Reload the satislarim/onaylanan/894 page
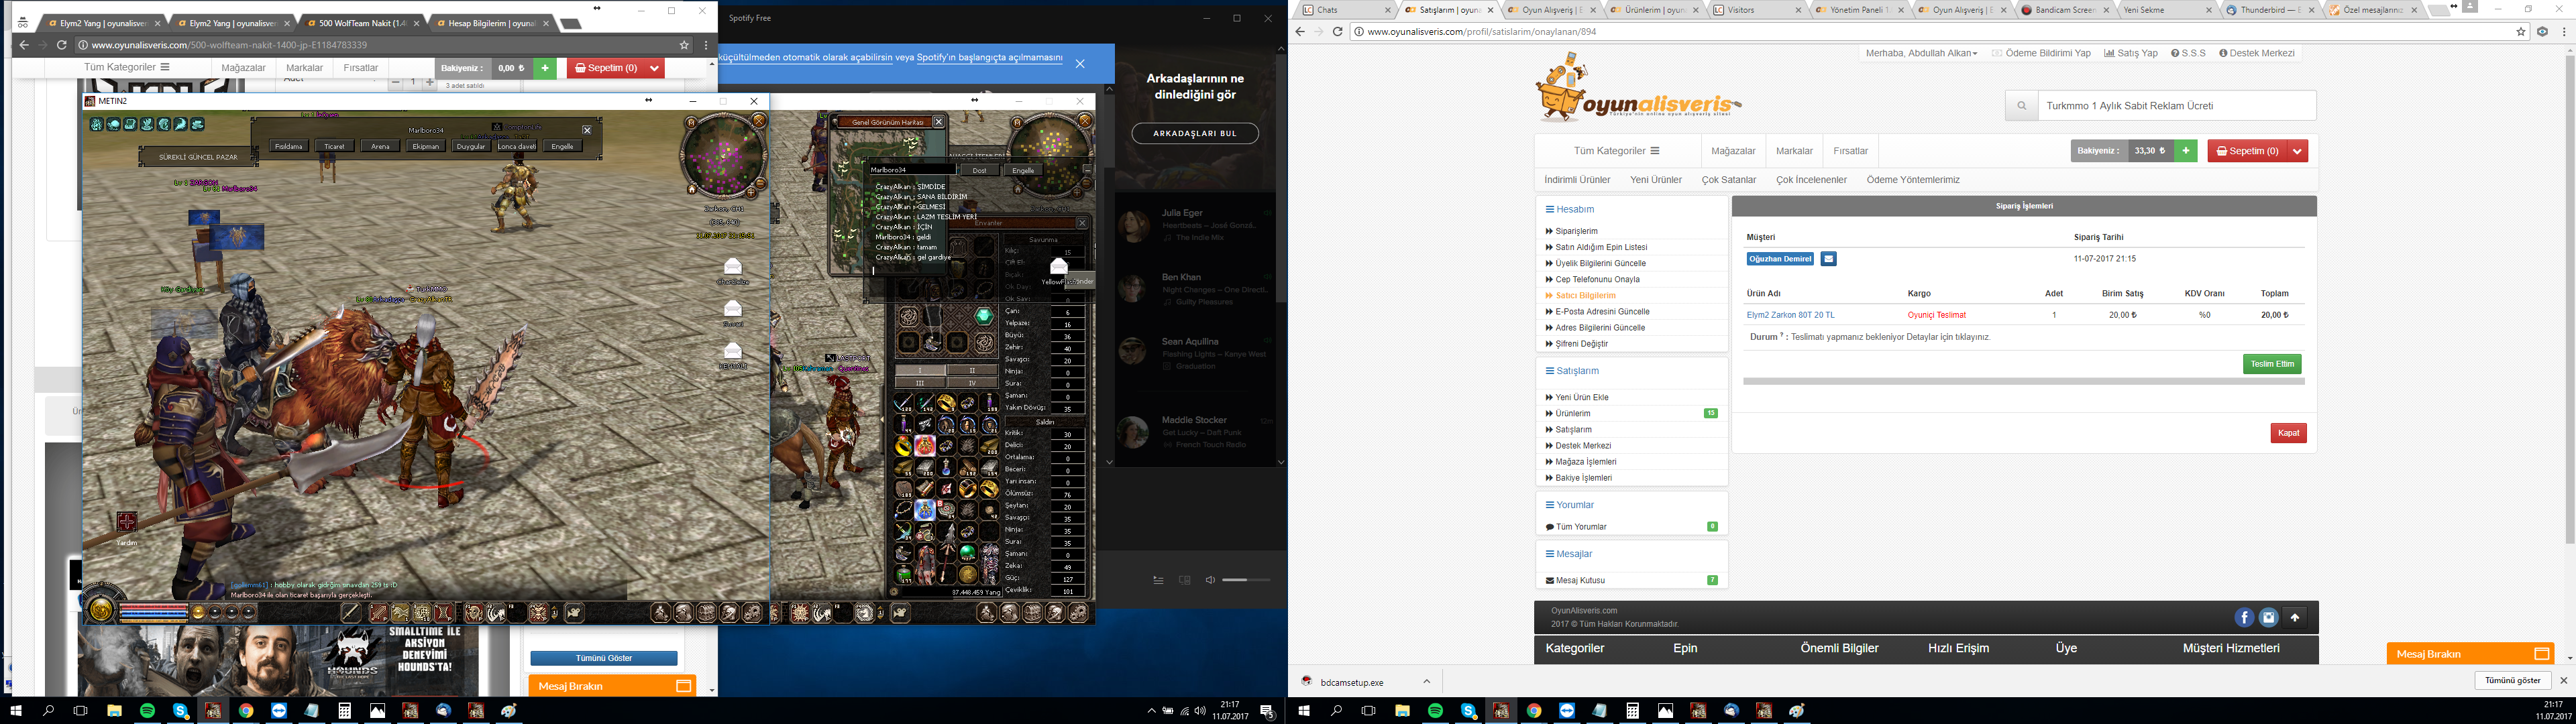 pyautogui.click(x=1337, y=32)
